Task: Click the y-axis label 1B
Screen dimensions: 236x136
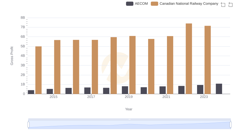Action: [23, 84]
